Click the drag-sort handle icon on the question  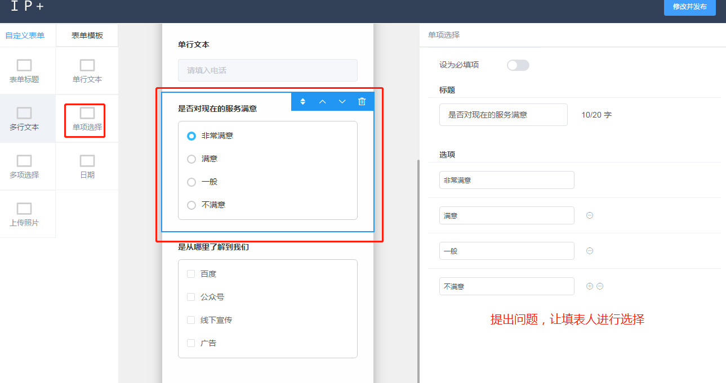[x=302, y=101]
